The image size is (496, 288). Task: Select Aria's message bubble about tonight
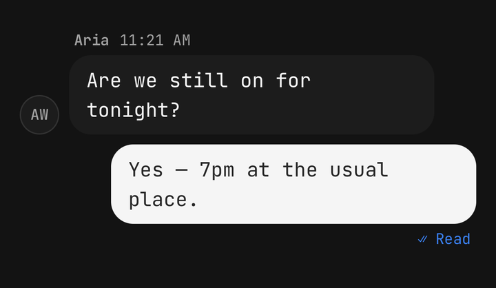[x=251, y=95]
